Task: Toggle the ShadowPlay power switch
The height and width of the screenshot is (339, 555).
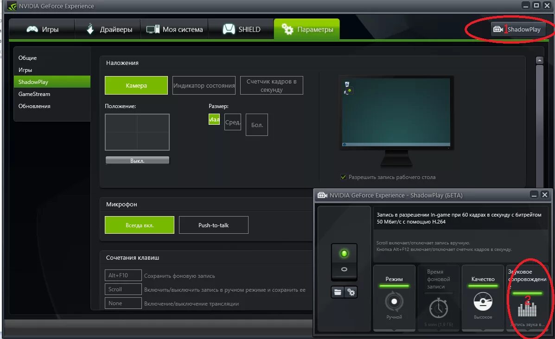Action: pyautogui.click(x=344, y=262)
